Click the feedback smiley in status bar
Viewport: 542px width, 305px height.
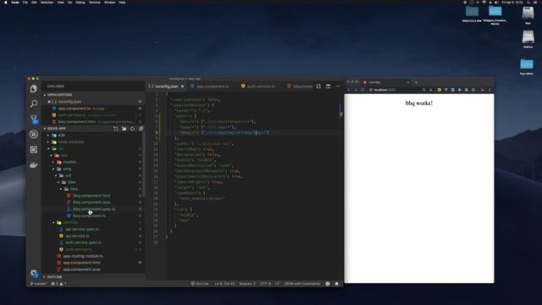point(328,284)
